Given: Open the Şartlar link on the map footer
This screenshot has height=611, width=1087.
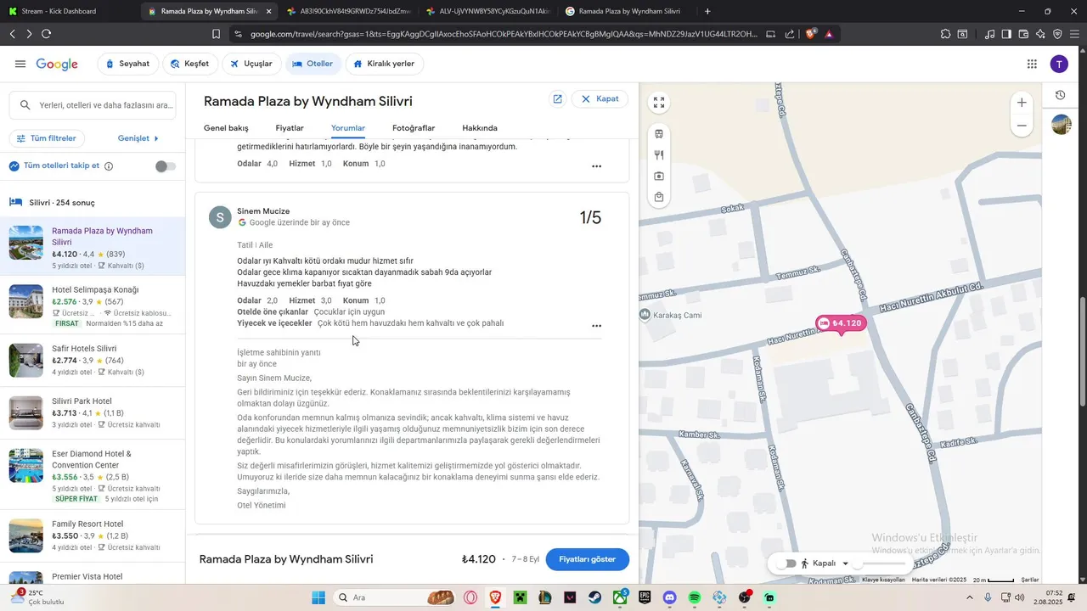Looking at the screenshot, I should click(1029, 580).
